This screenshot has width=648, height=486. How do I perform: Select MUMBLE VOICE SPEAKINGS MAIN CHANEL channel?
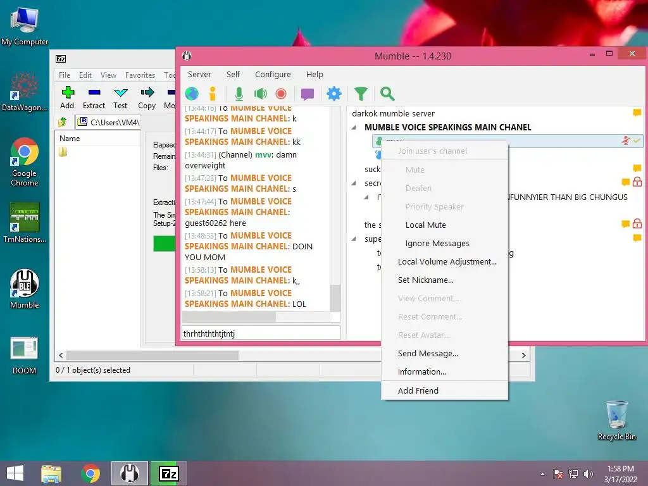[x=447, y=127]
